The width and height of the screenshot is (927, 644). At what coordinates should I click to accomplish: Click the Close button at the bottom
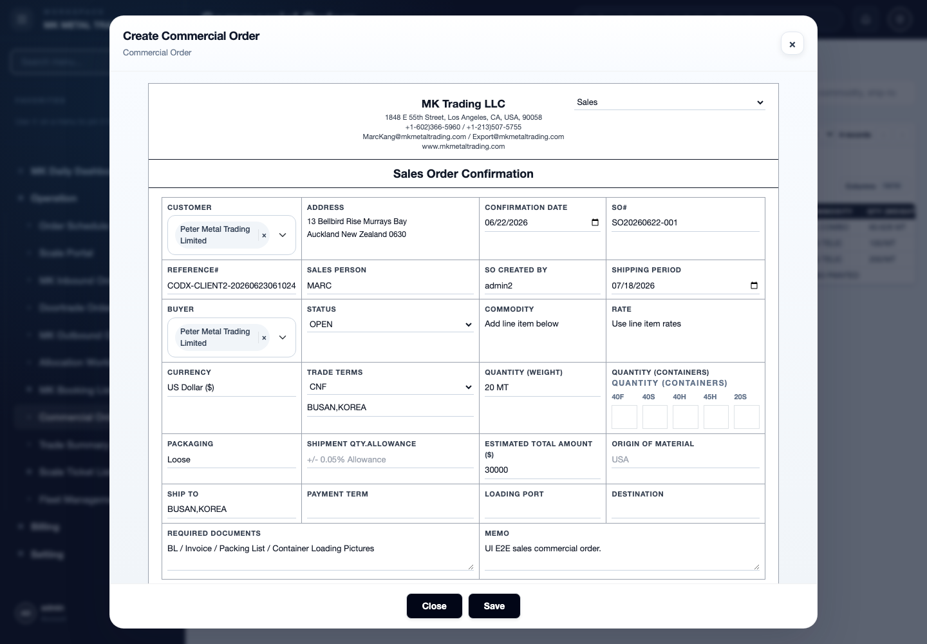click(x=435, y=606)
